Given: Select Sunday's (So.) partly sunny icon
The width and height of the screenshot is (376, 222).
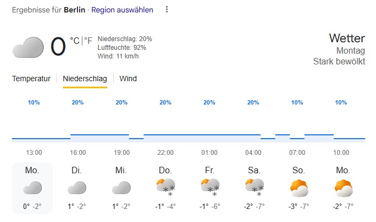Looking at the screenshot, I should coord(299,187).
